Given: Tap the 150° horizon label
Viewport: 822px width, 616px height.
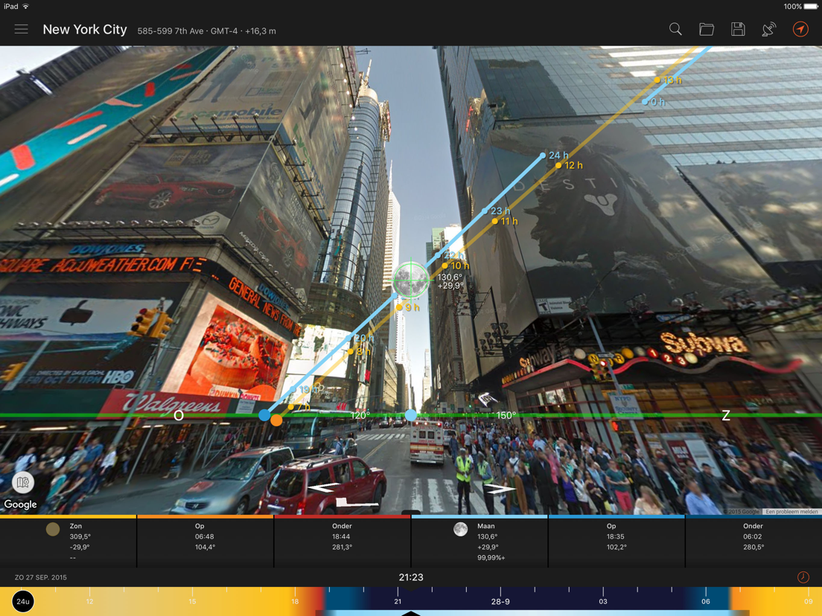Looking at the screenshot, I should (x=506, y=415).
